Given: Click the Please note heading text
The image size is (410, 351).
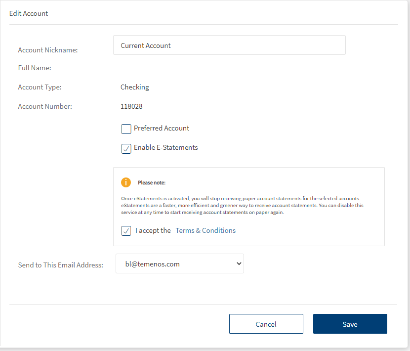Looking at the screenshot, I should pos(152,183).
